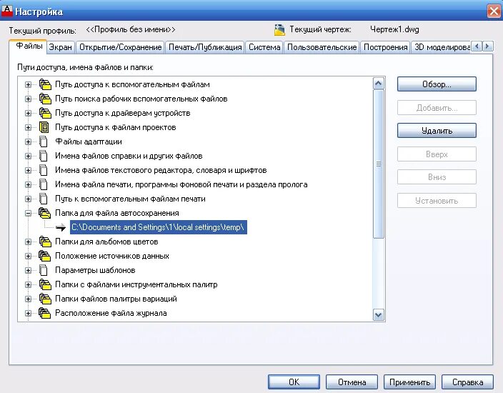The height and width of the screenshot is (393, 503).
Task: Expand Положение источников данных node
Action: [29, 256]
